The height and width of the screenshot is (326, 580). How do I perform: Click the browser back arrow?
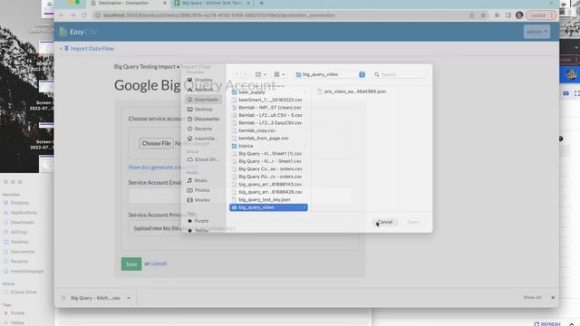coord(62,15)
